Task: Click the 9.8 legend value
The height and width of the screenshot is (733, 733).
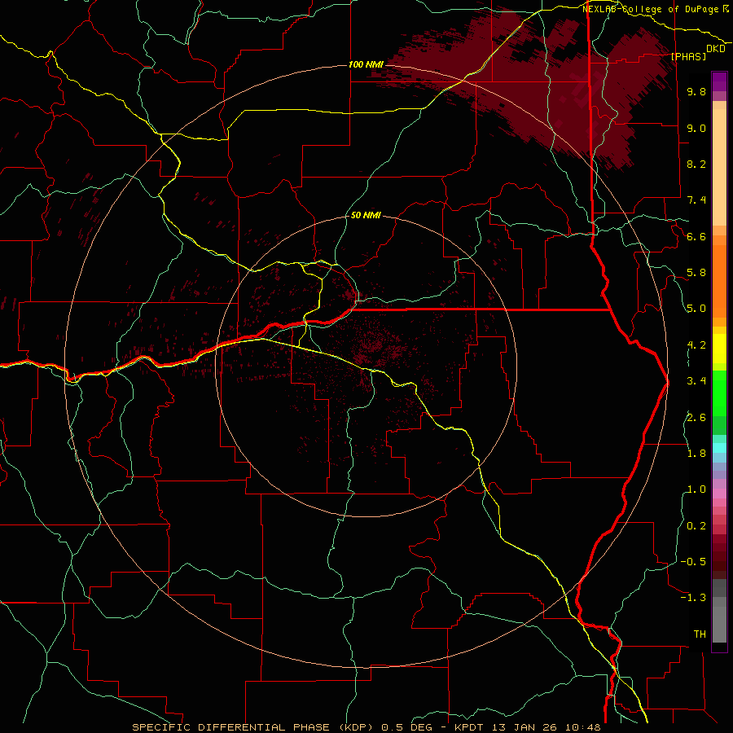Action: click(696, 91)
